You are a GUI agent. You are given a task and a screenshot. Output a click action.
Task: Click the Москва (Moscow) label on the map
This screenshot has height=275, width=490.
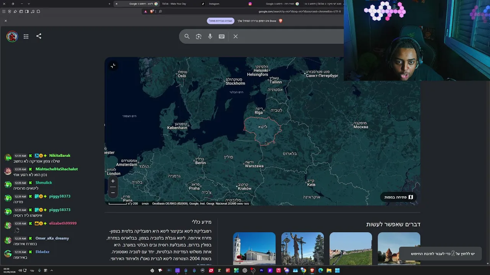pyautogui.click(x=361, y=127)
